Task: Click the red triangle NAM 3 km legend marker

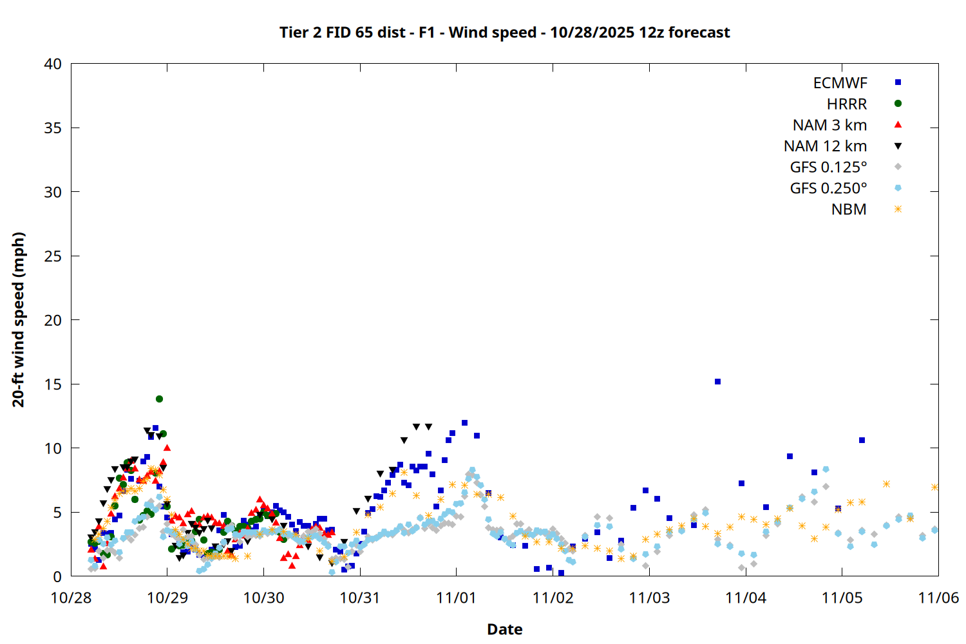Action: pyautogui.click(x=898, y=125)
